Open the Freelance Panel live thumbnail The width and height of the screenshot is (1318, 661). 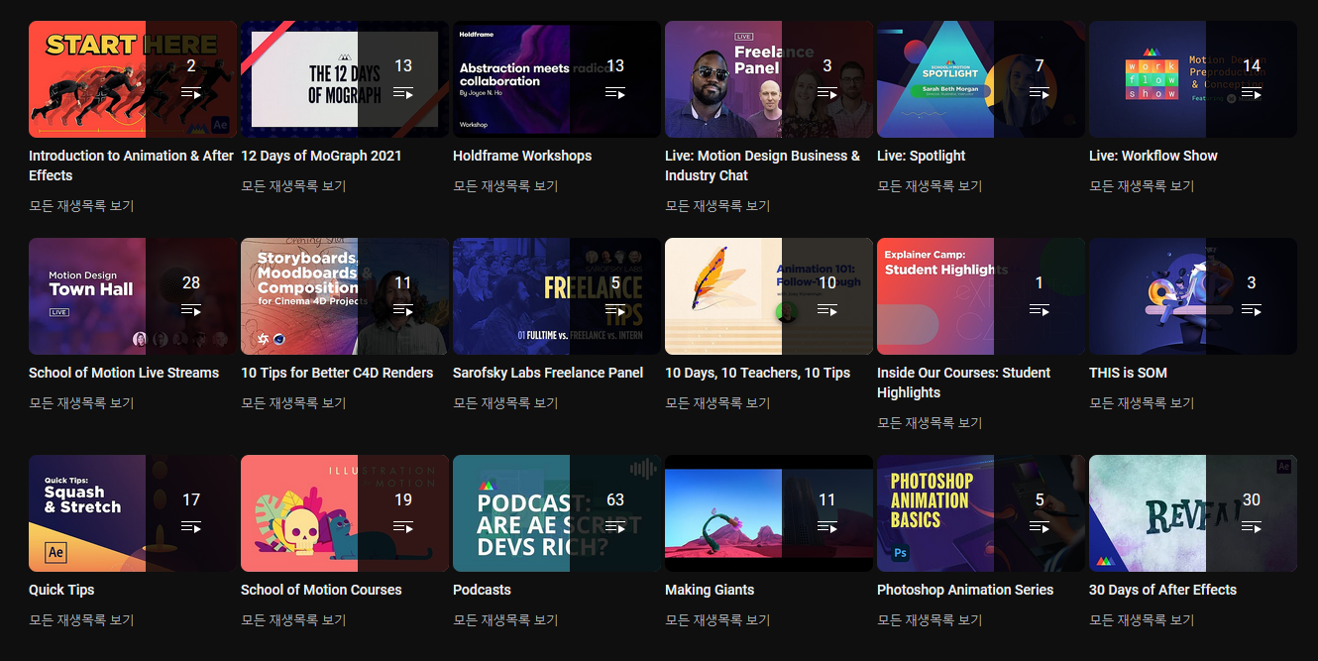[x=769, y=79]
